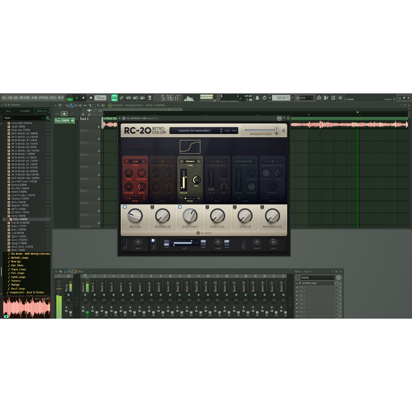Open the Line snap dropdown
The image size is (412, 412).
307,98
